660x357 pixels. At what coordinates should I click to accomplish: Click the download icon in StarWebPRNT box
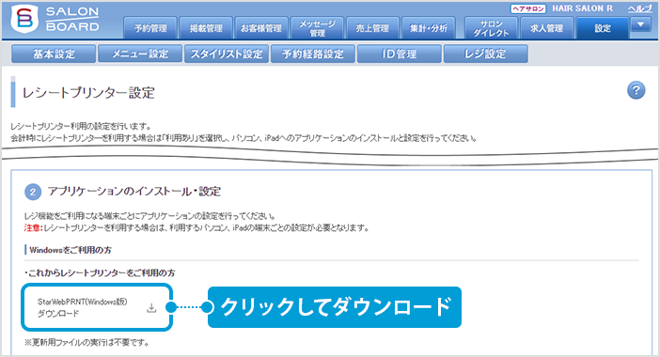(151, 308)
